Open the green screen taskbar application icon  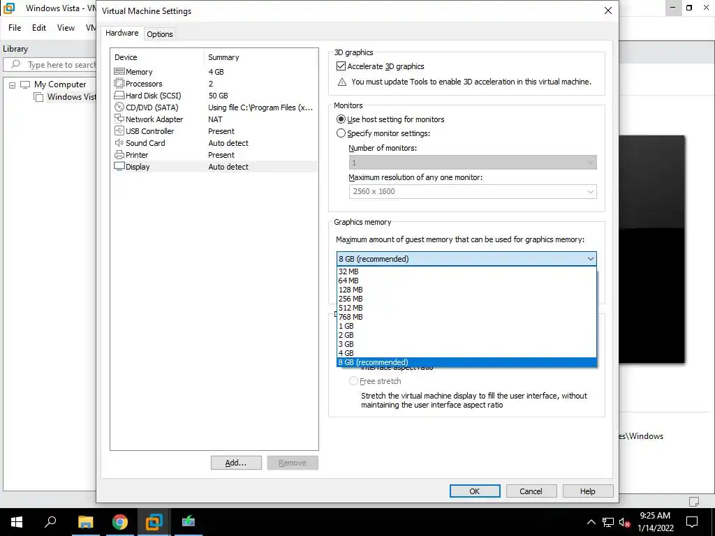click(x=189, y=522)
